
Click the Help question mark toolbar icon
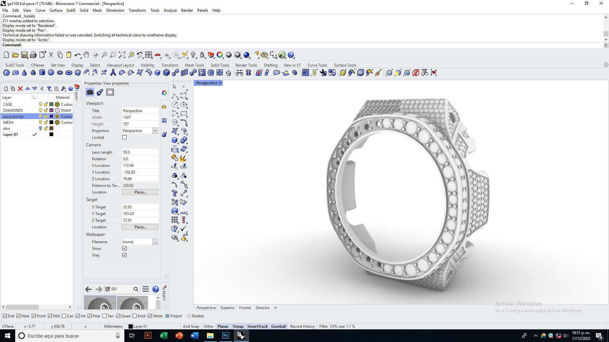[x=291, y=55]
